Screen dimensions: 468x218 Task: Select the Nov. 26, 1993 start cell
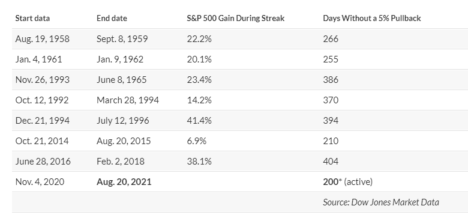pyautogui.click(x=42, y=80)
